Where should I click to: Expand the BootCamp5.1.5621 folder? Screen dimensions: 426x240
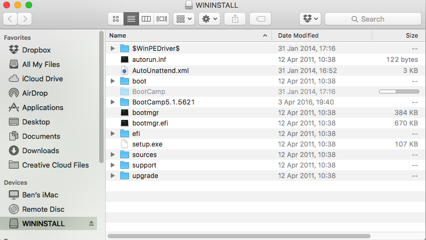coord(112,102)
